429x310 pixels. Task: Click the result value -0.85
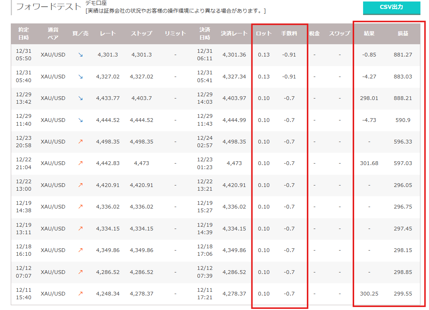pos(369,55)
